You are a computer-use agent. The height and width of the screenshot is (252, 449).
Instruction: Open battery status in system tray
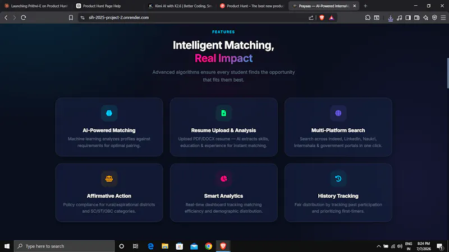tap(386, 246)
